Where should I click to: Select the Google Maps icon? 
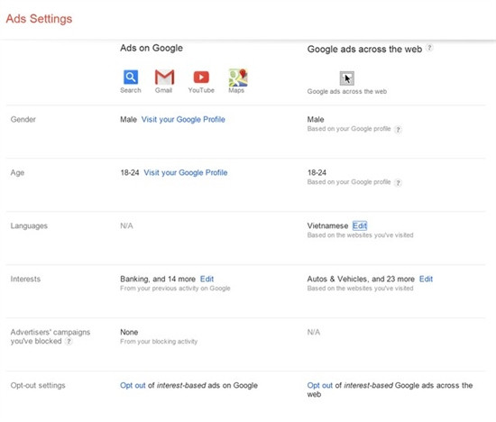pos(238,78)
